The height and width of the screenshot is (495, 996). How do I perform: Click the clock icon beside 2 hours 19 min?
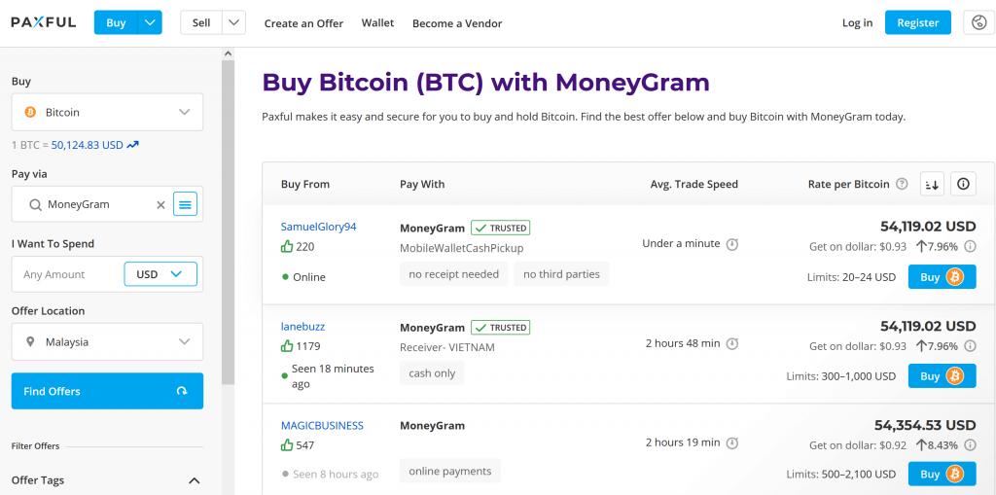732,442
